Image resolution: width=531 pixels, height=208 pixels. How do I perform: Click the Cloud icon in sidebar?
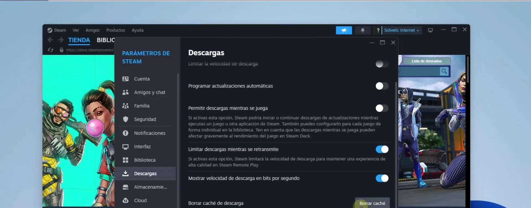pos(125,201)
